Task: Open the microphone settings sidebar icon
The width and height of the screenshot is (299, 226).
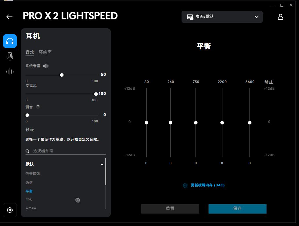Action: [10, 56]
